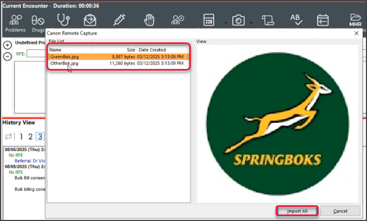Expand the dropdown arrow beside camera
This screenshot has height=221, width=367.
(x=251, y=23)
